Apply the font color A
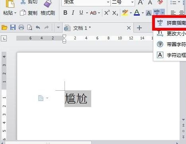Viewport: 186px width, 144px height. (137, 13)
